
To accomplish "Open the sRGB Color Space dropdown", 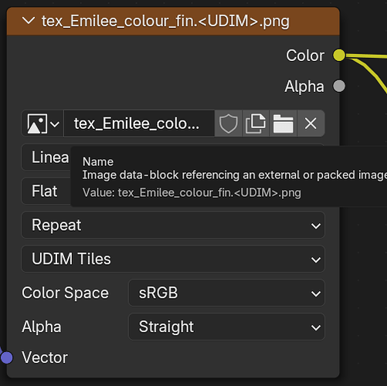I will (226, 293).
